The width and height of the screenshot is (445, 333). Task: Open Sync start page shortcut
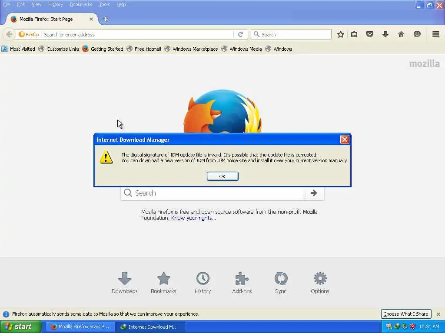(281, 283)
